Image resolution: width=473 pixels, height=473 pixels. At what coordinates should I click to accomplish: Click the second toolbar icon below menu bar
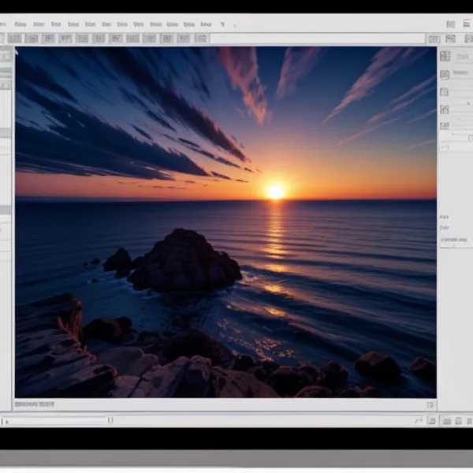(32, 38)
